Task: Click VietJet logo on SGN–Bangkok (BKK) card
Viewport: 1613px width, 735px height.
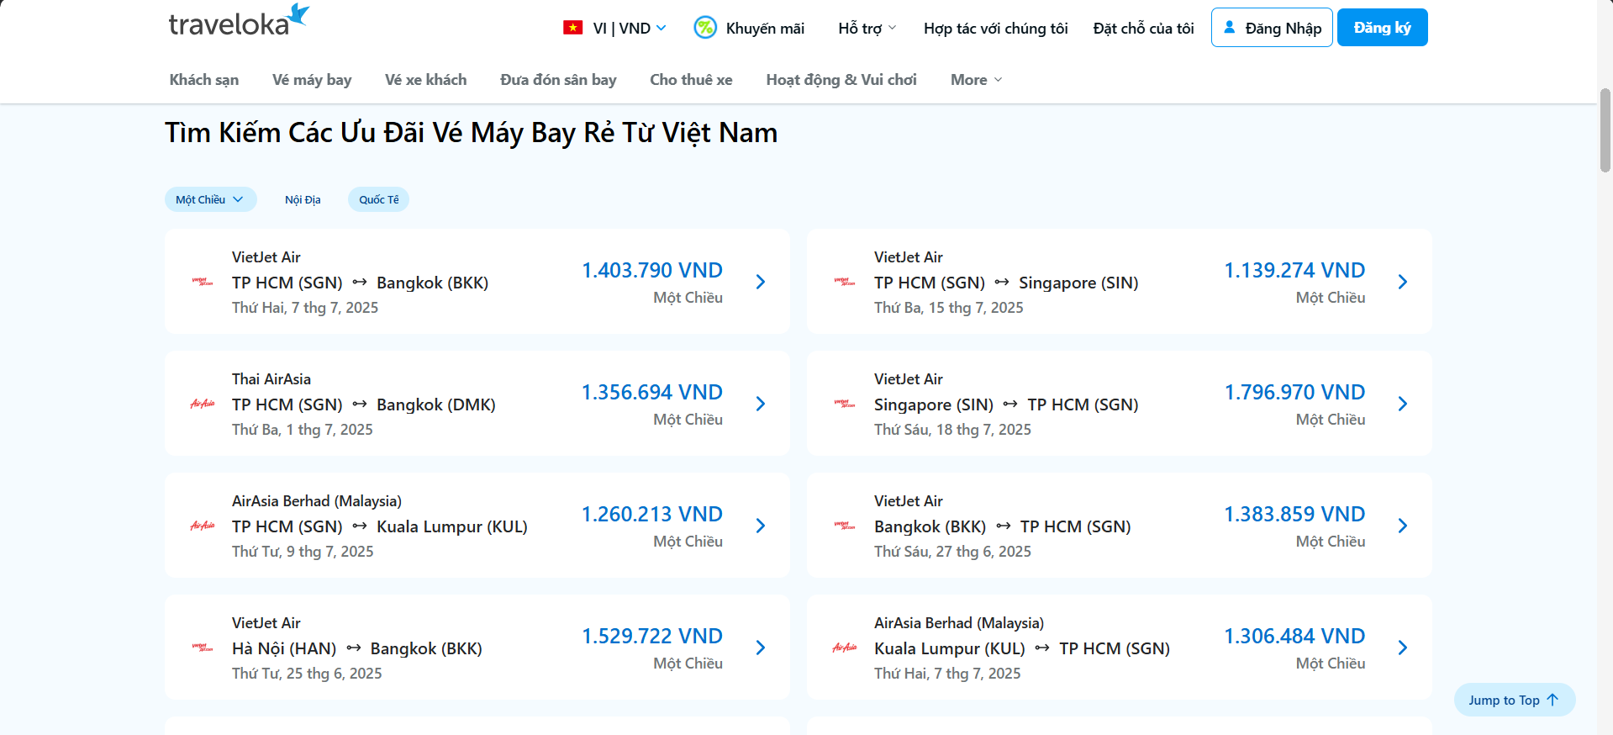Action: 203,282
